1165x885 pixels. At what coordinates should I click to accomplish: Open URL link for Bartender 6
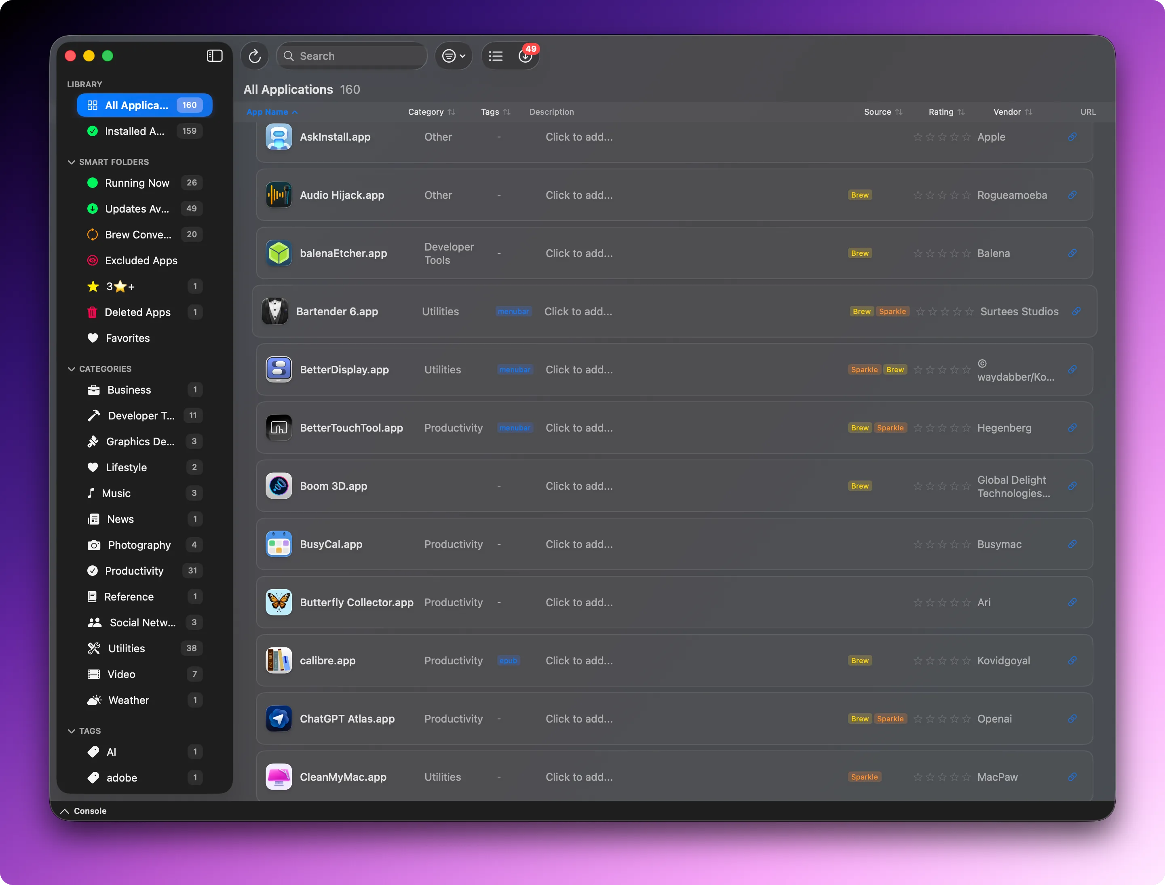(x=1076, y=311)
